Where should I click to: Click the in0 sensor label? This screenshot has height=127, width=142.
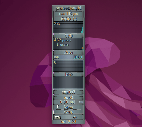(57, 57)
